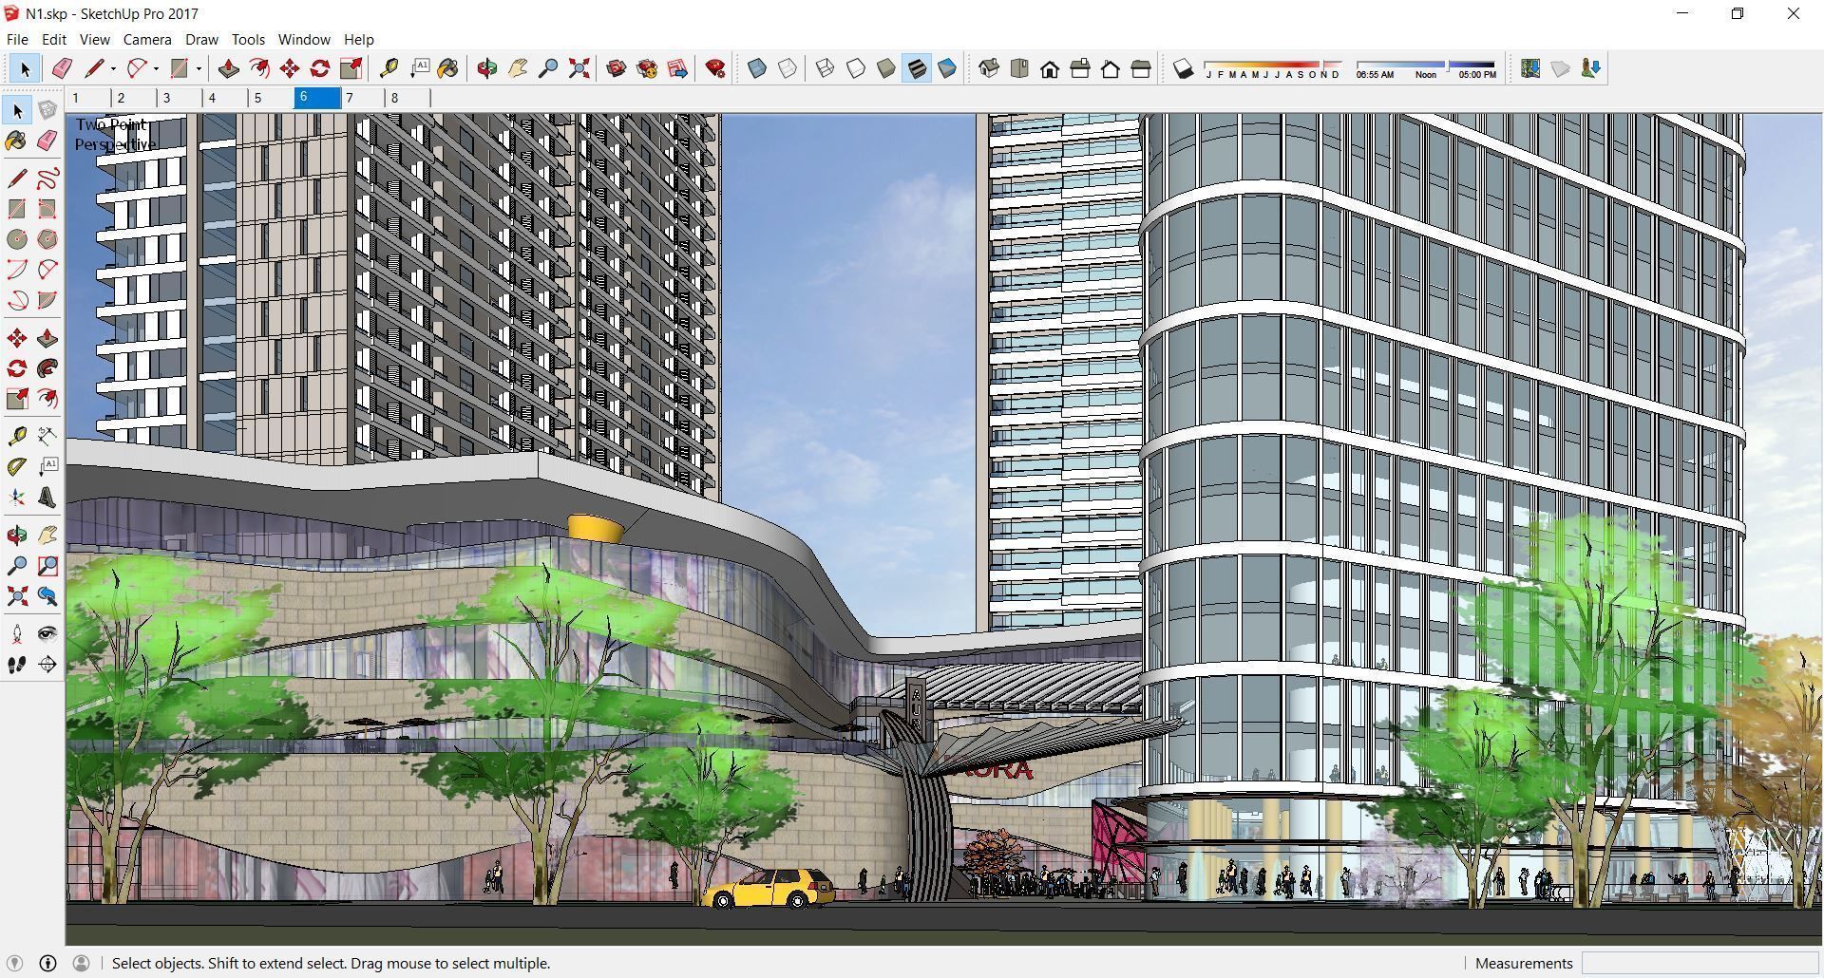Open the Camera menu

pyautogui.click(x=146, y=39)
